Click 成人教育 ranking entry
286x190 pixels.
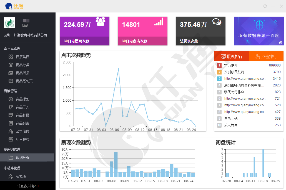click(231, 125)
